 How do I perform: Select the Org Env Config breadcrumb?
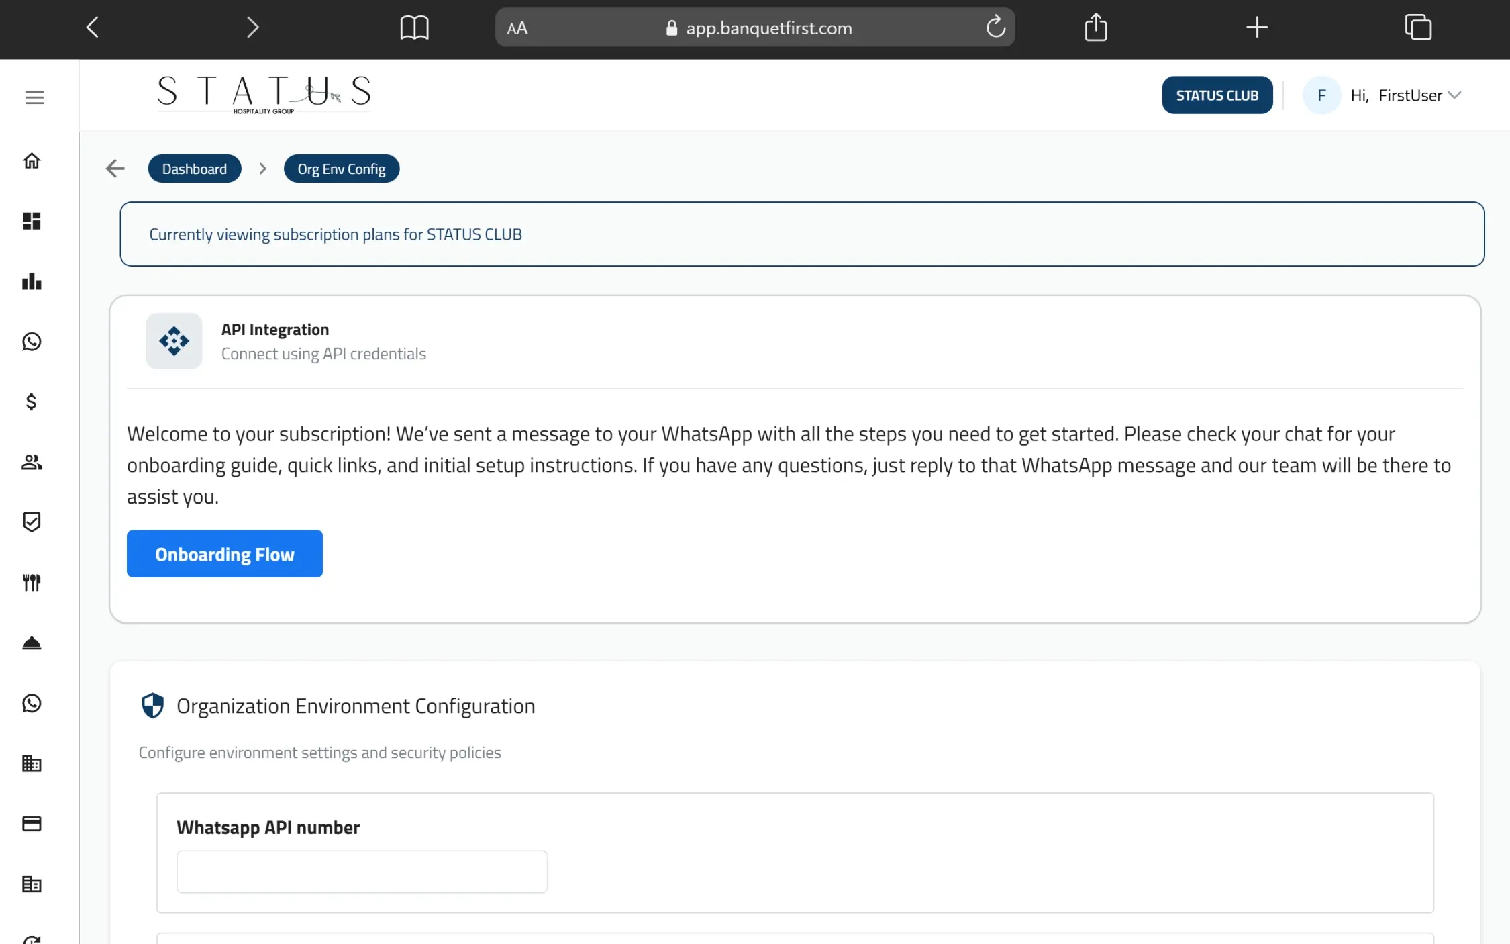pos(341,168)
